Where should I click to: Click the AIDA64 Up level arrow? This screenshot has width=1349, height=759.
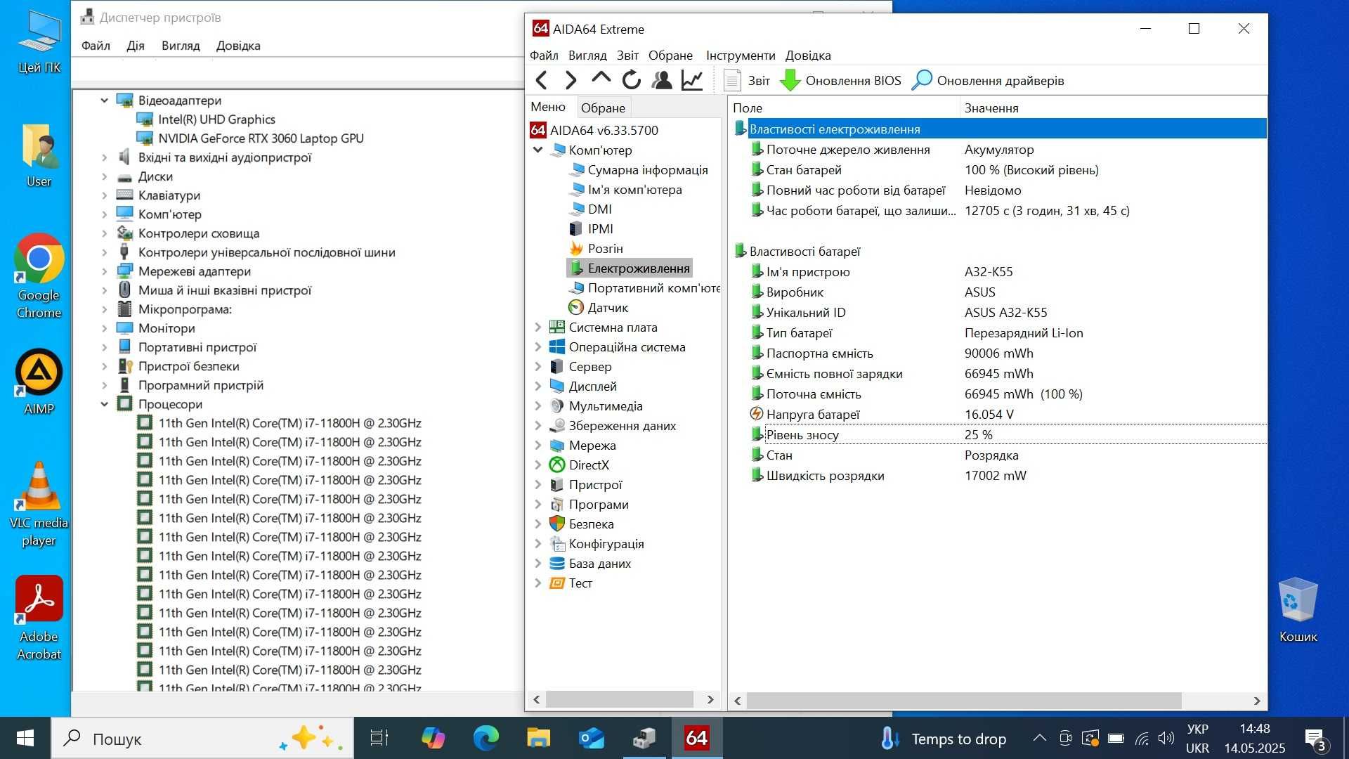[601, 79]
